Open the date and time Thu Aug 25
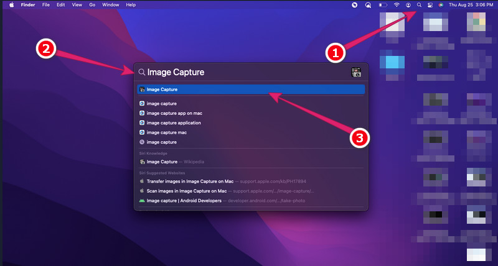This screenshot has width=498, height=266. (471, 5)
